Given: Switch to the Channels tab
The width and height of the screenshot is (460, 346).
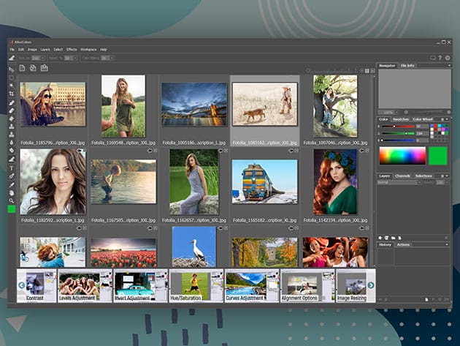Looking at the screenshot, I should click(402, 176).
